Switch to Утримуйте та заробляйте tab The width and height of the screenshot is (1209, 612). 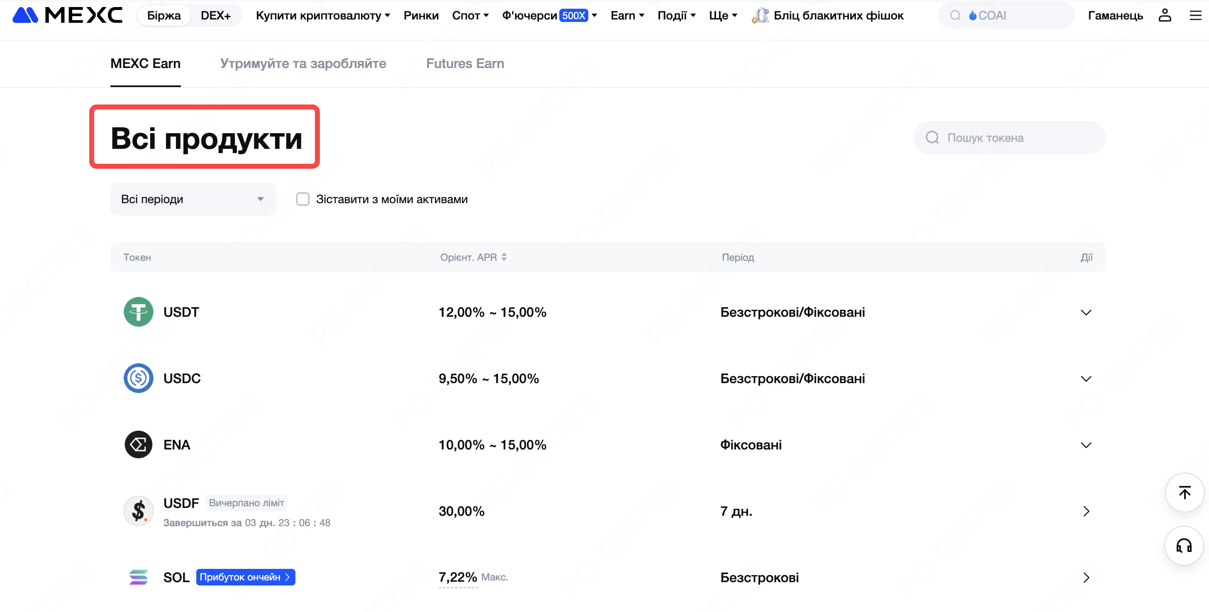[303, 63]
